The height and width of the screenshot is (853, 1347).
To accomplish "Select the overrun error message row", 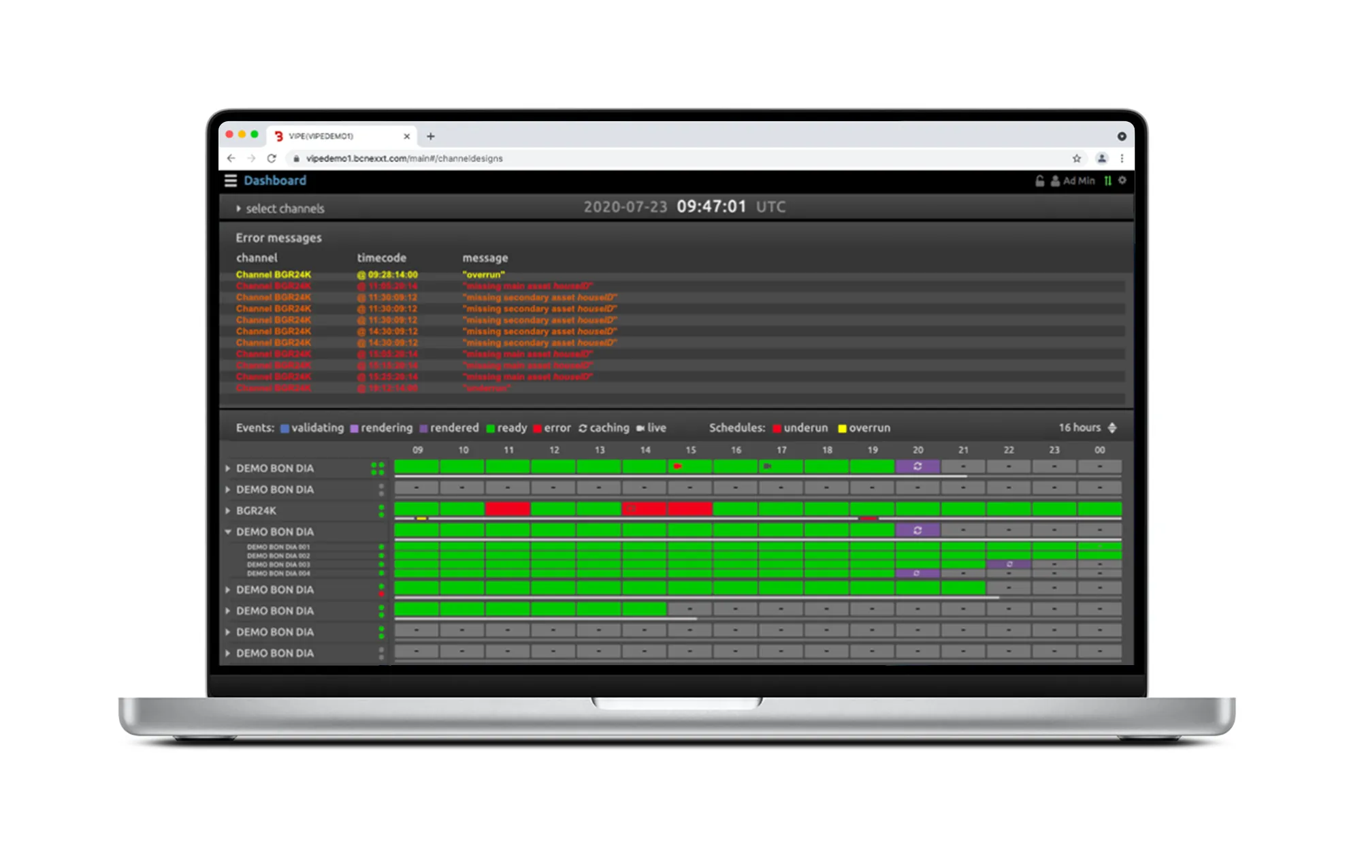I will pyautogui.click(x=484, y=274).
